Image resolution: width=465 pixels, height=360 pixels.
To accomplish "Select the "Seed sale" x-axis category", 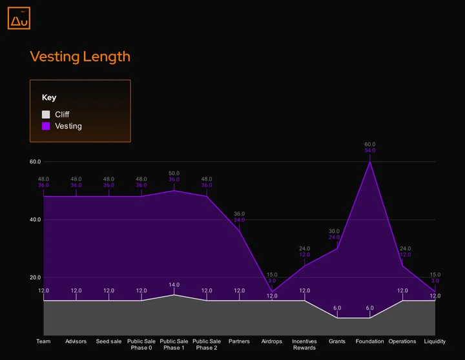I will (108, 341).
